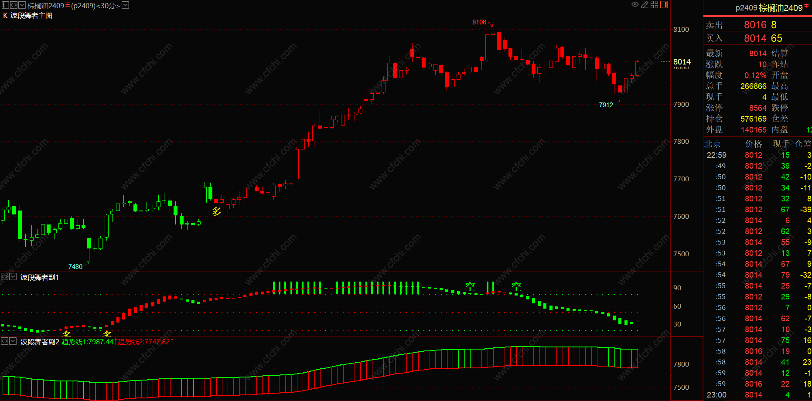The height and width of the screenshot is (401, 812).
Task: Click the 总手 value 266866
Action: point(754,86)
